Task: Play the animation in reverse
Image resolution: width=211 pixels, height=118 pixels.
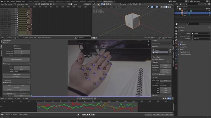Action: click(87, 115)
